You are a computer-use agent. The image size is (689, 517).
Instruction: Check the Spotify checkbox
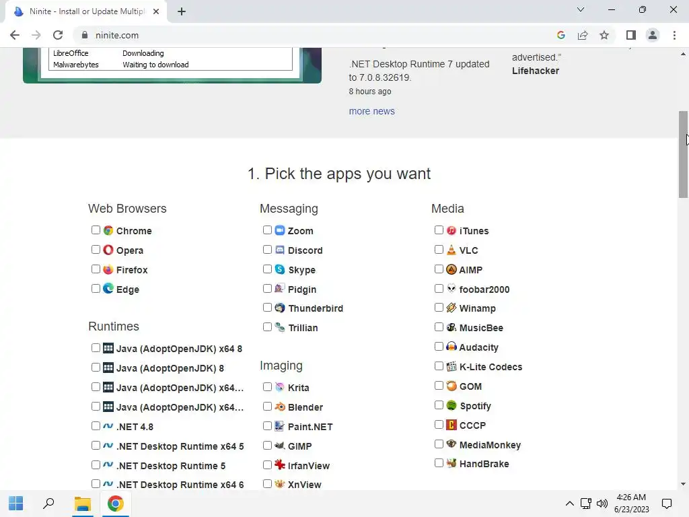(x=439, y=405)
